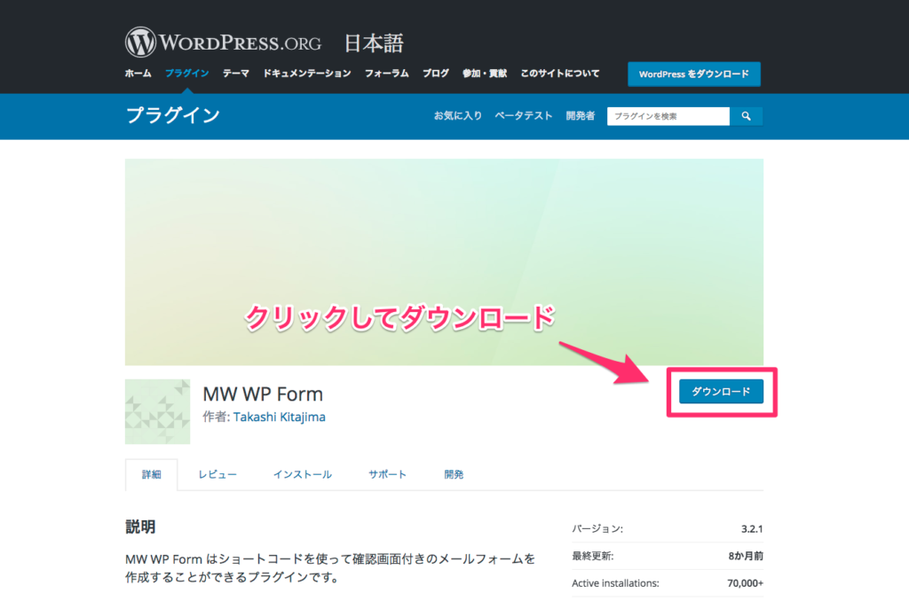
Task: Switch to the レビュー tab
Action: click(x=217, y=474)
